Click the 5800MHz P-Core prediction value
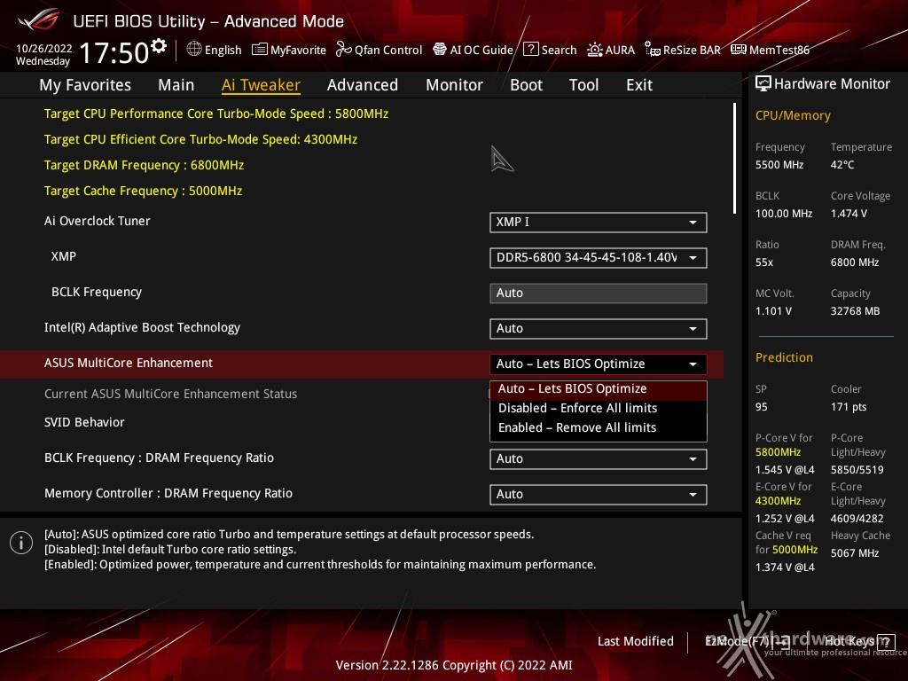908x681 pixels. point(778,452)
